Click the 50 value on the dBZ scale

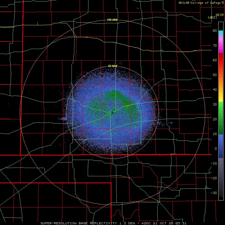(x=215, y=75)
